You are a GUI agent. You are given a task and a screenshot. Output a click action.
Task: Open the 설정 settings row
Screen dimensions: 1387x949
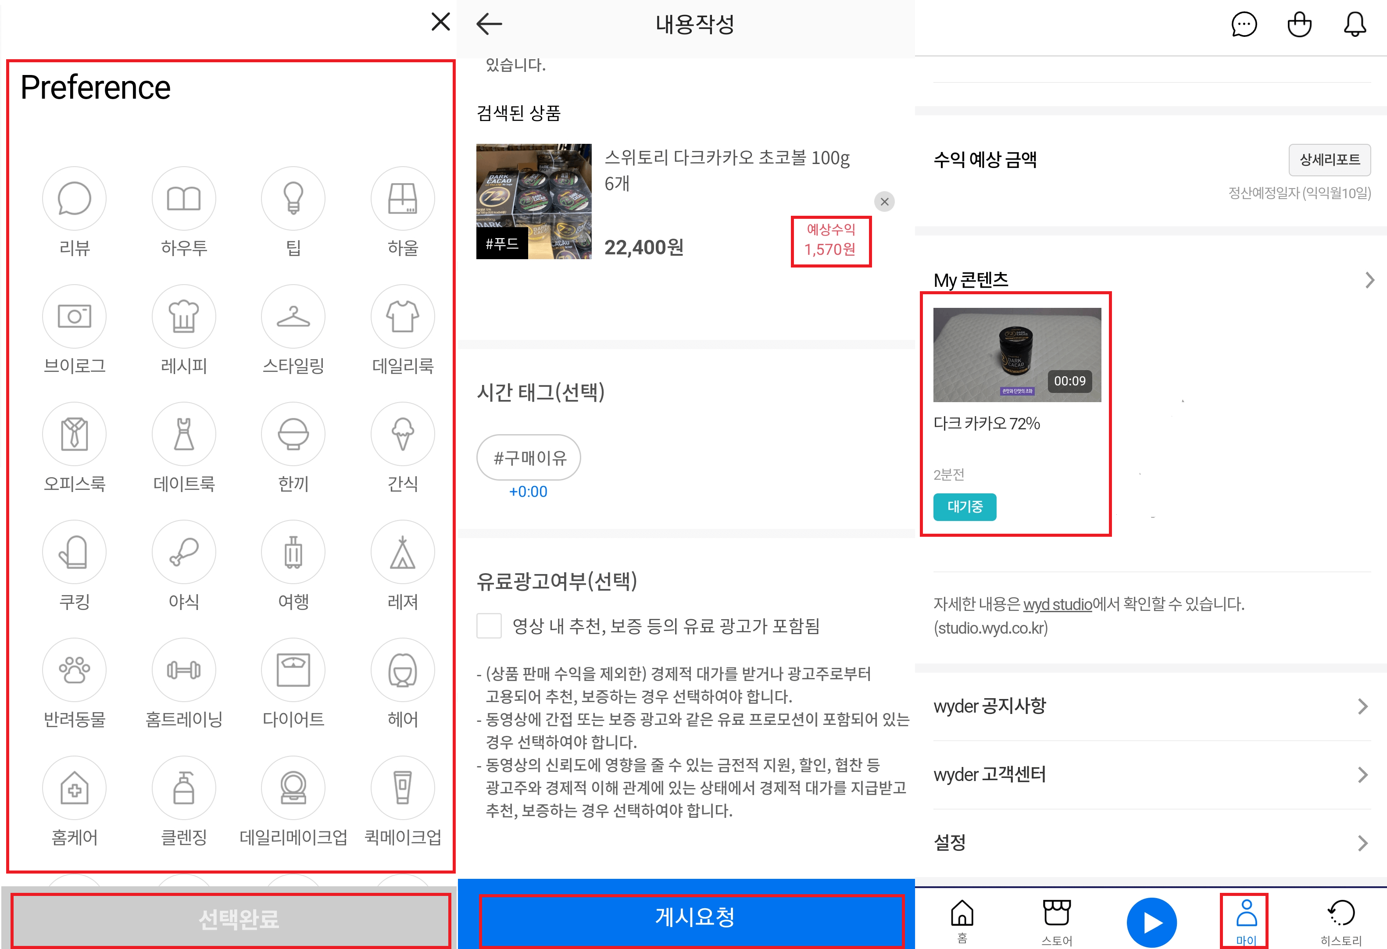point(1151,843)
